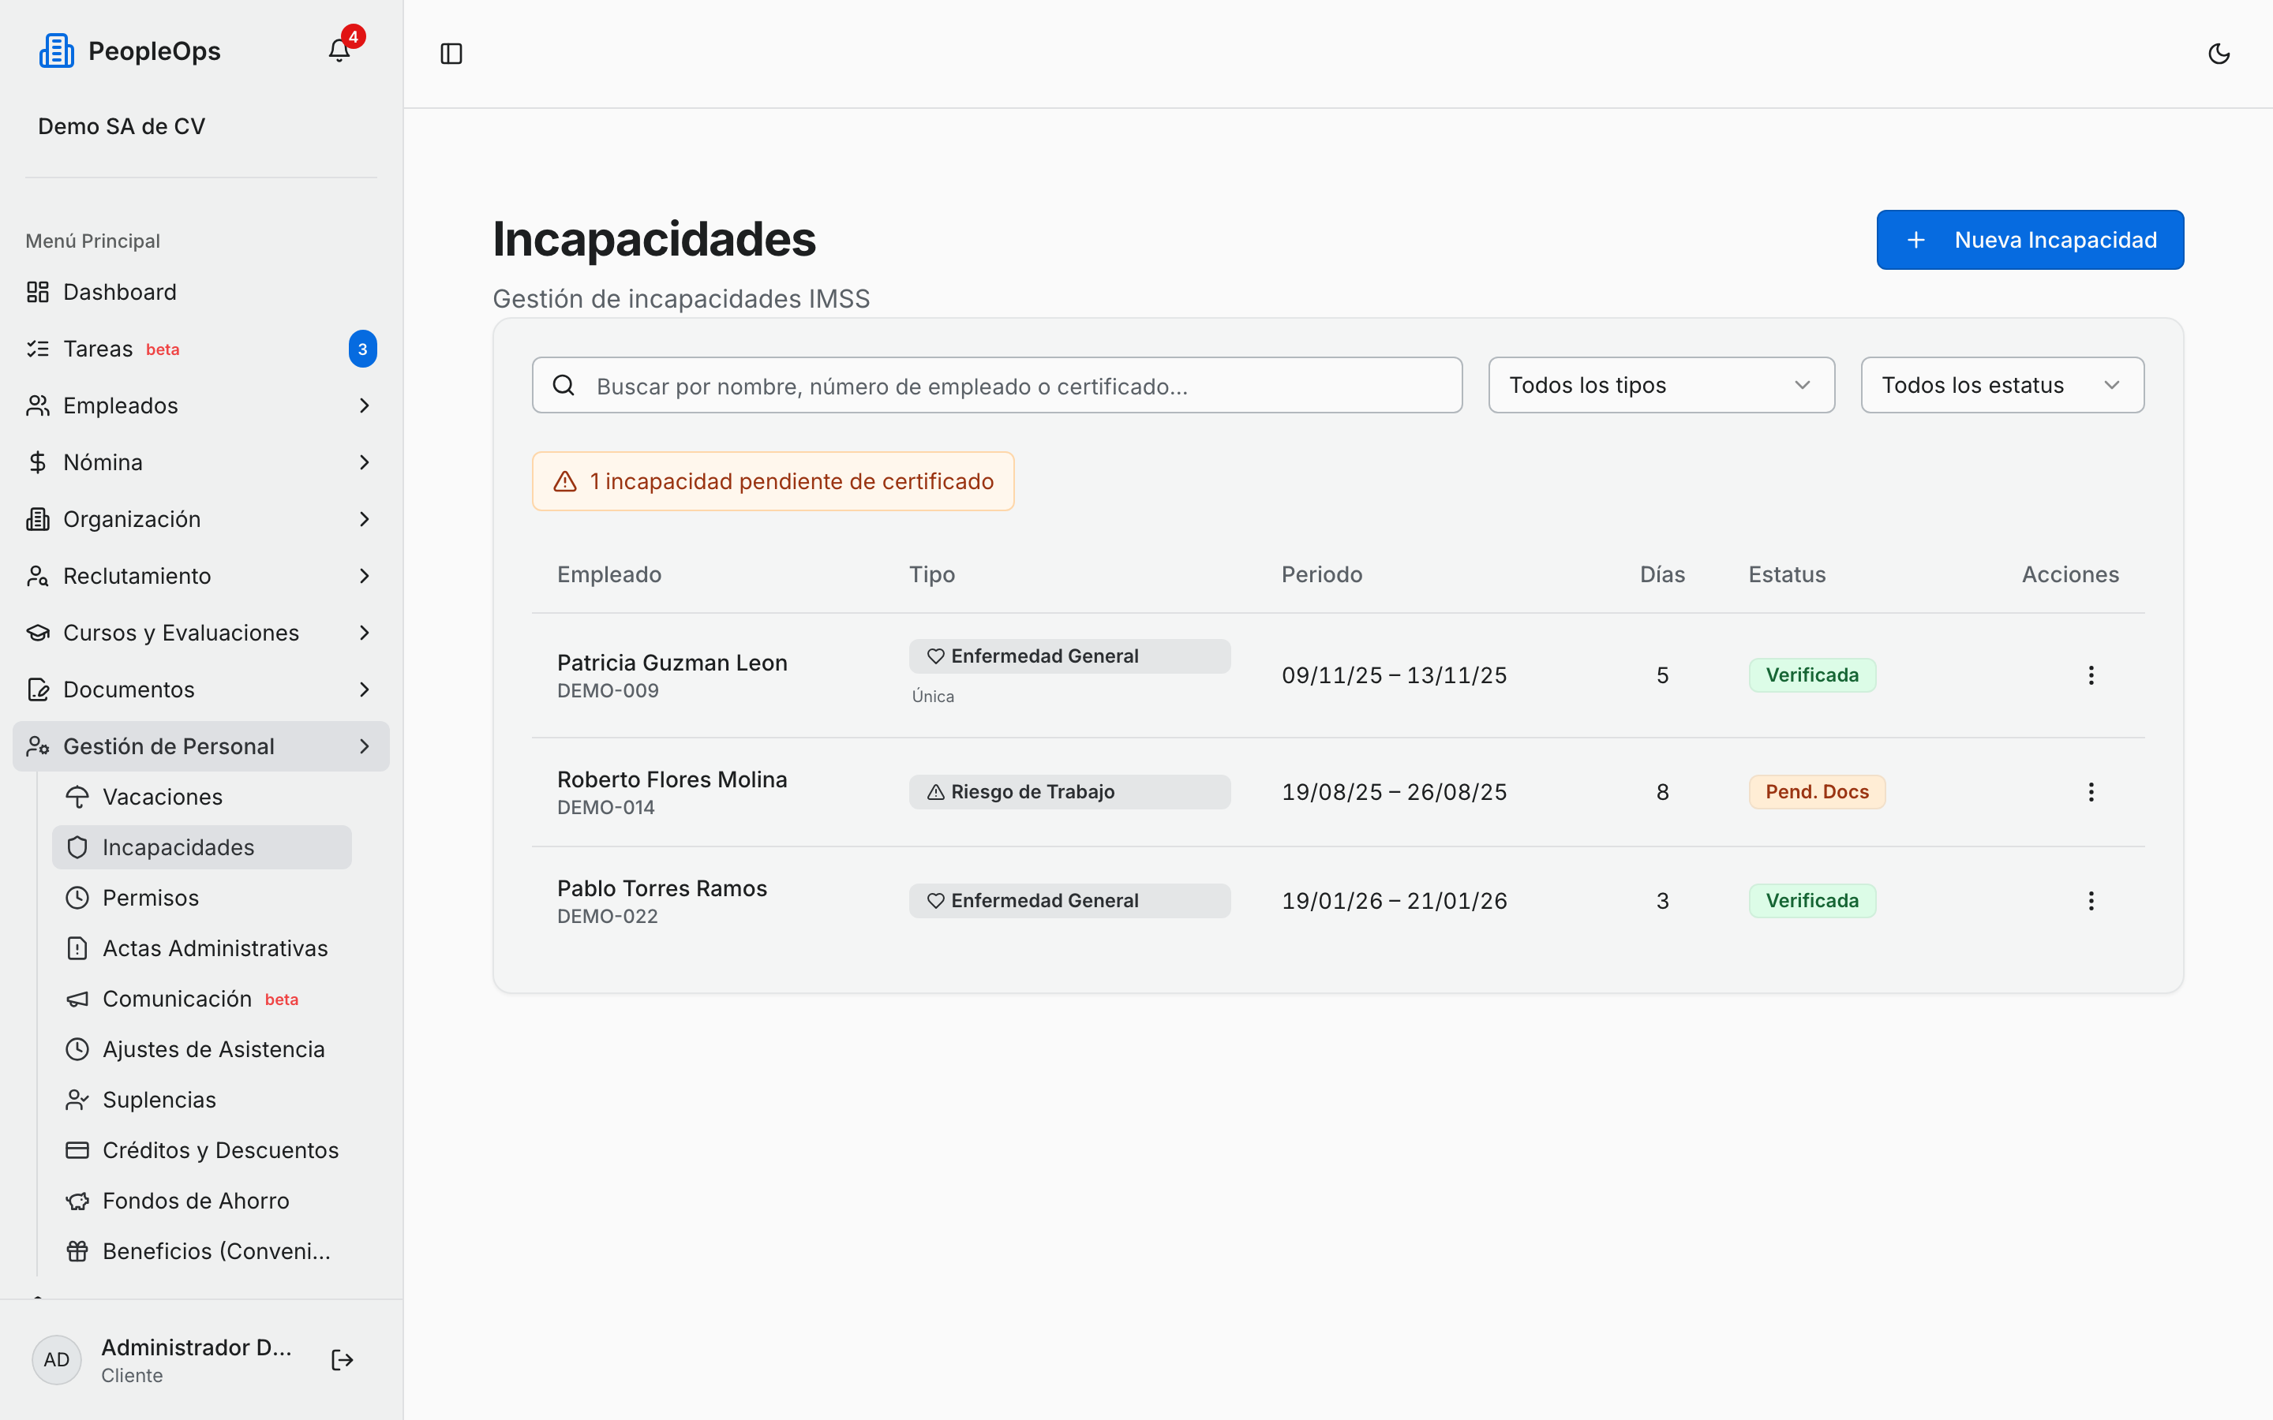The width and height of the screenshot is (2273, 1420).
Task: Click the Estatus column header
Action: click(1787, 575)
